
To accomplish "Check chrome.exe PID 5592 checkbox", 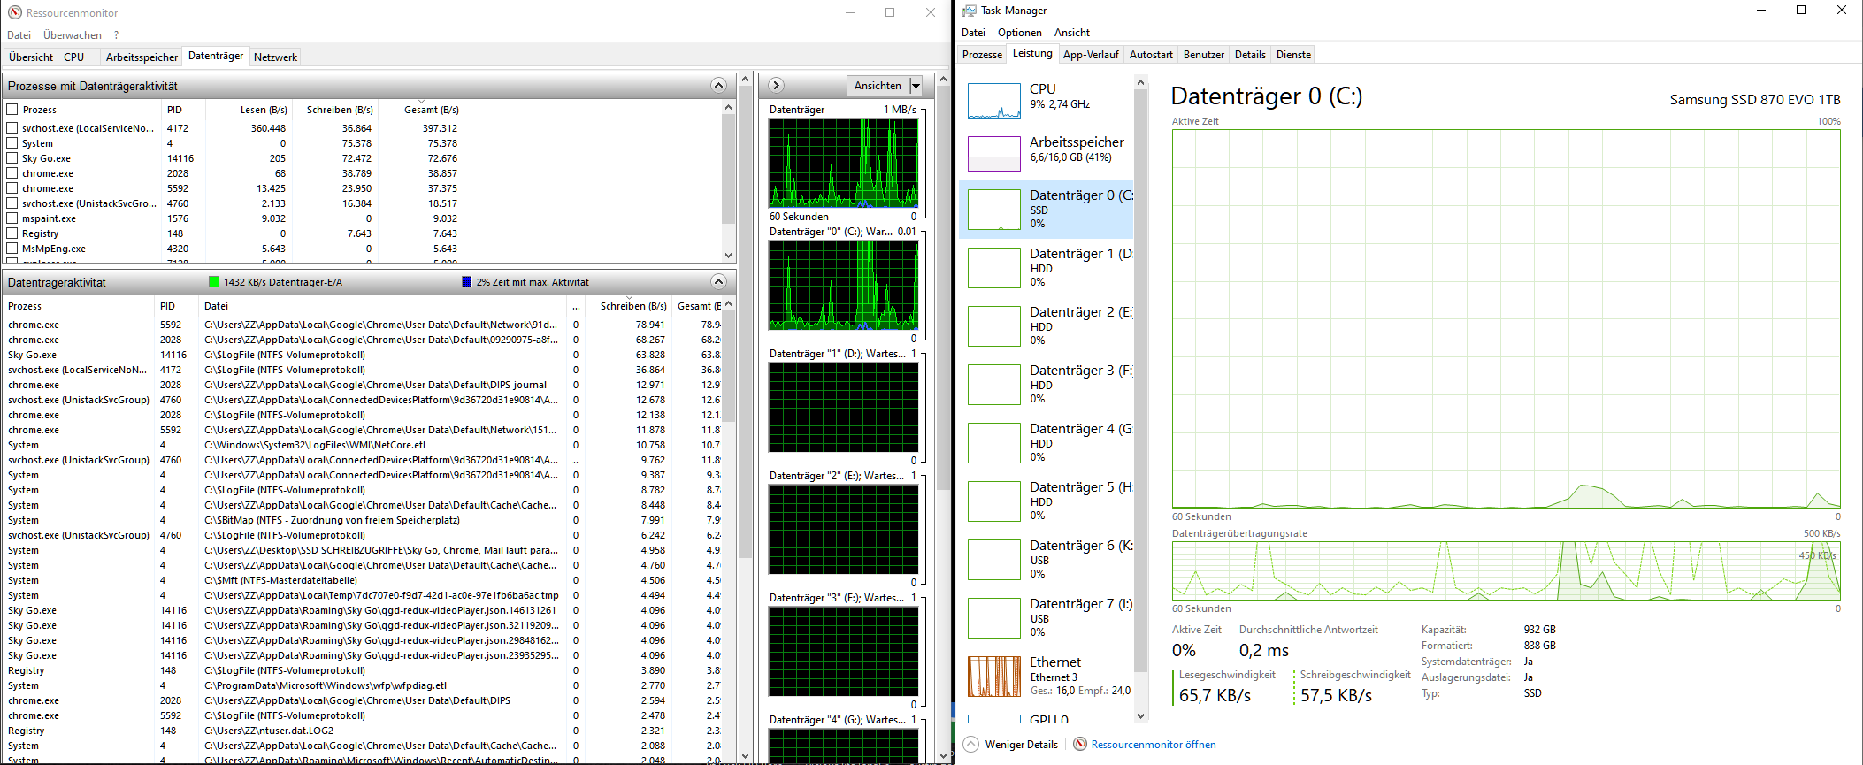I will click(x=12, y=188).
